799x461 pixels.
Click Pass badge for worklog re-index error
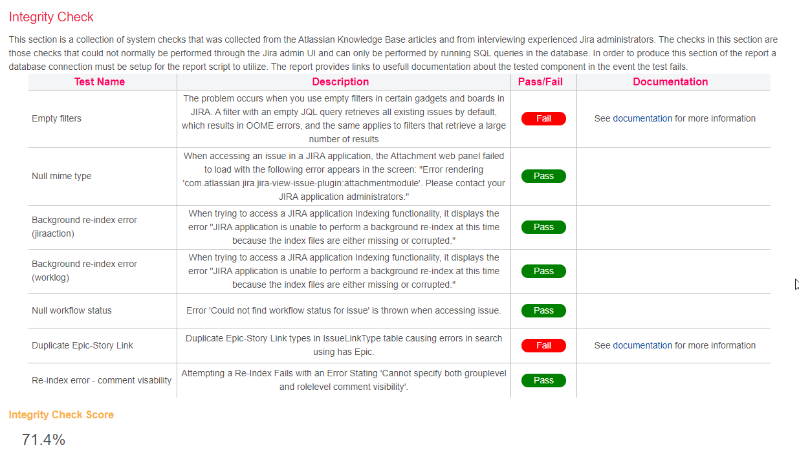[x=543, y=271]
